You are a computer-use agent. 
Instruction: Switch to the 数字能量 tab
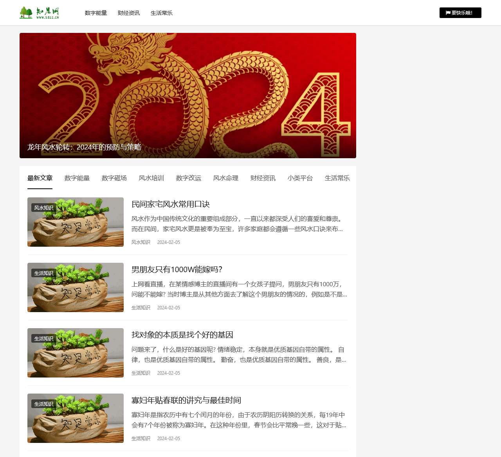pos(77,178)
